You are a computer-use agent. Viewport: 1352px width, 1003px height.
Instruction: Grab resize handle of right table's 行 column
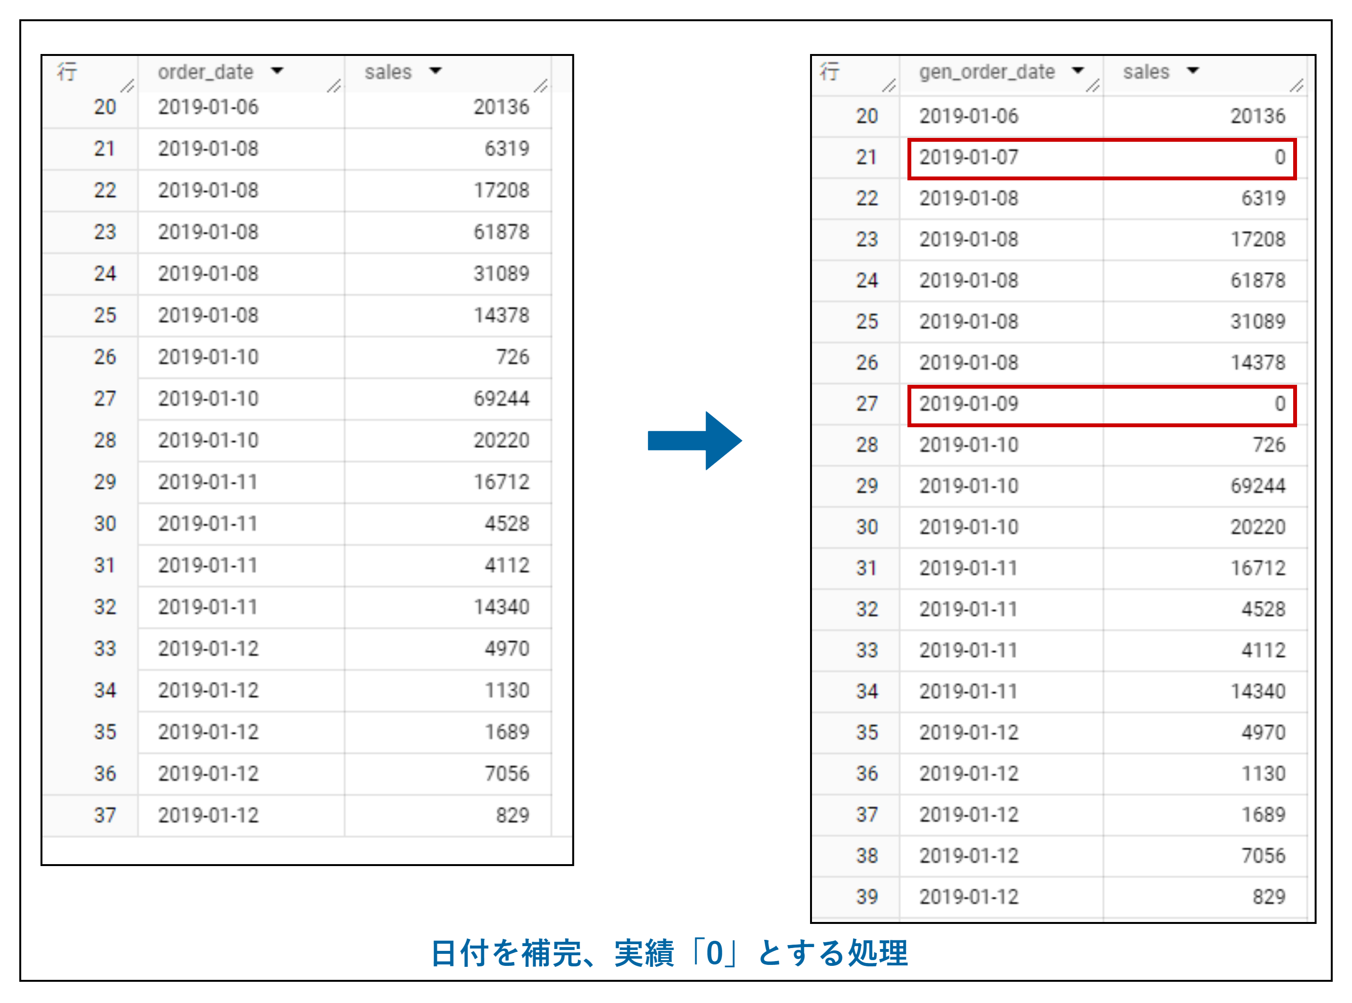pos(889,86)
